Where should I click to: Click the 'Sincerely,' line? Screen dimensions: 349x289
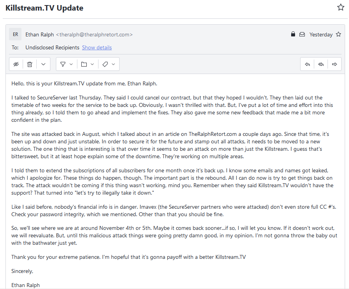point(22,271)
